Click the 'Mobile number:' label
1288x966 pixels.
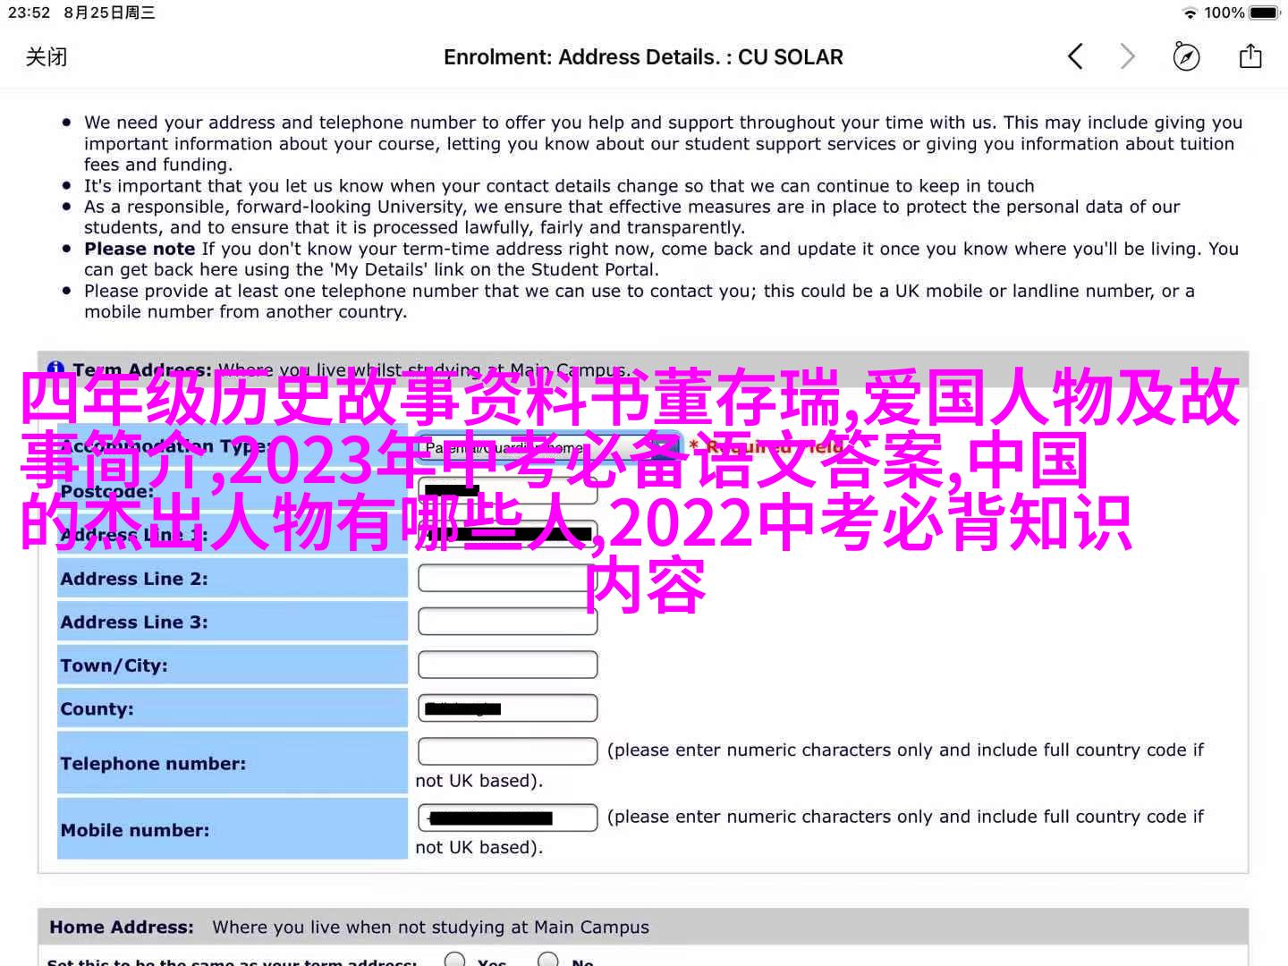click(135, 830)
